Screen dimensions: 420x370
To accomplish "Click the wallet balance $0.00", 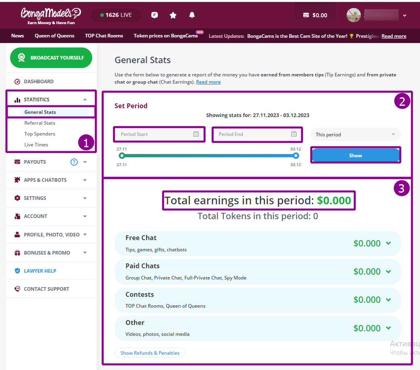I will [x=315, y=15].
